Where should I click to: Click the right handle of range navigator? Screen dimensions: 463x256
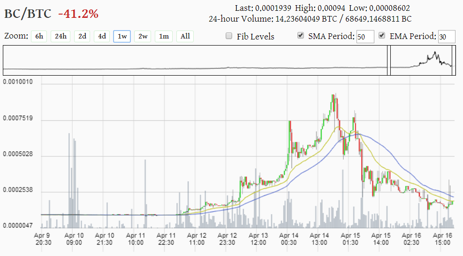click(x=454, y=60)
